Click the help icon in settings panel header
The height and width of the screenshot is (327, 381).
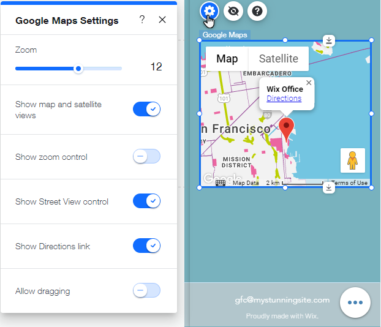tap(142, 20)
